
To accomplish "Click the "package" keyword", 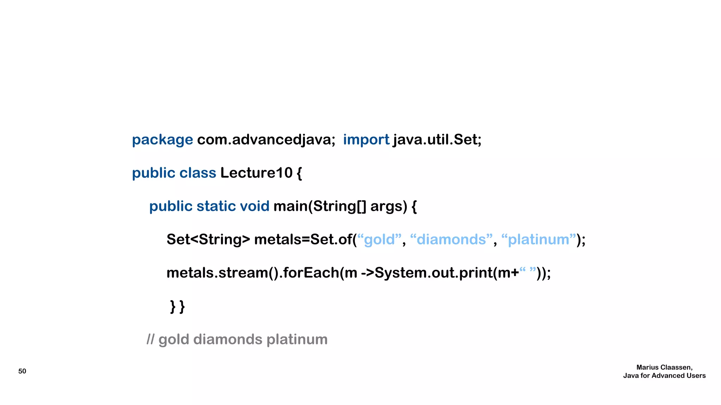I will coord(162,140).
